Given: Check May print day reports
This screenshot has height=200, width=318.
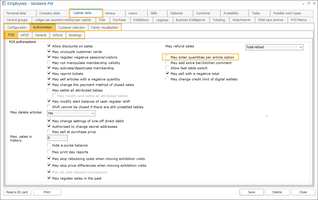Looking at the screenshot, I should pyautogui.click(x=49, y=152).
